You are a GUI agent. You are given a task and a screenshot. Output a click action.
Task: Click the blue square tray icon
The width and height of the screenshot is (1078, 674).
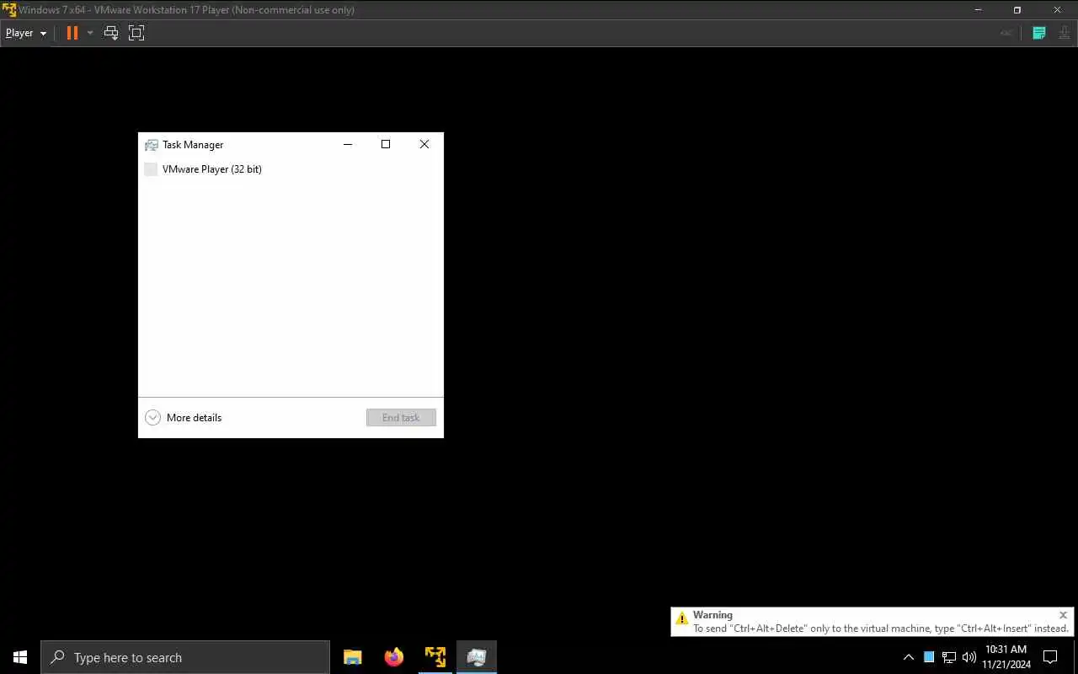(x=929, y=657)
